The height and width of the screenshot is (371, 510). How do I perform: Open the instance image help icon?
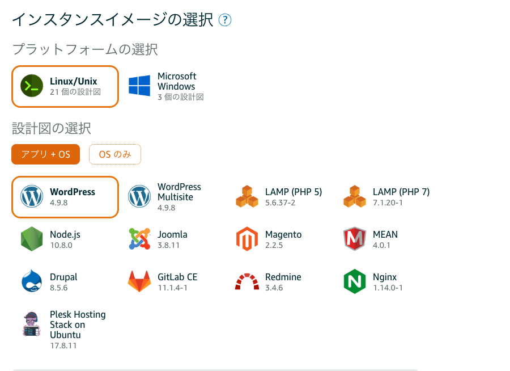point(225,20)
